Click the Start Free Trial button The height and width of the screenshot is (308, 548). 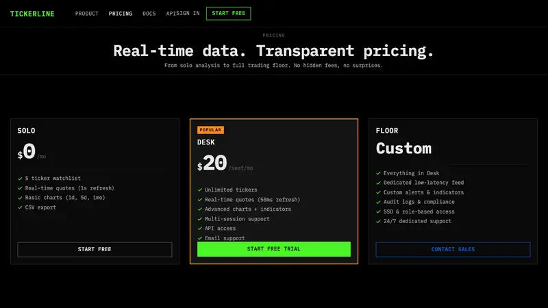click(273, 249)
